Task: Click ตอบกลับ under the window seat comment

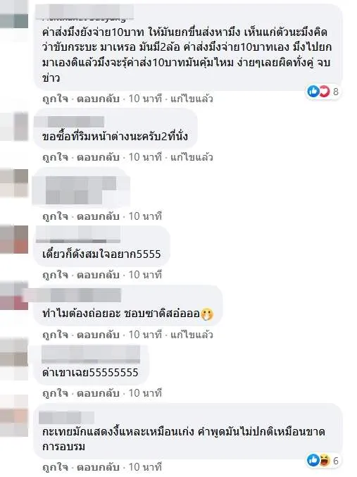Action: tap(98, 157)
